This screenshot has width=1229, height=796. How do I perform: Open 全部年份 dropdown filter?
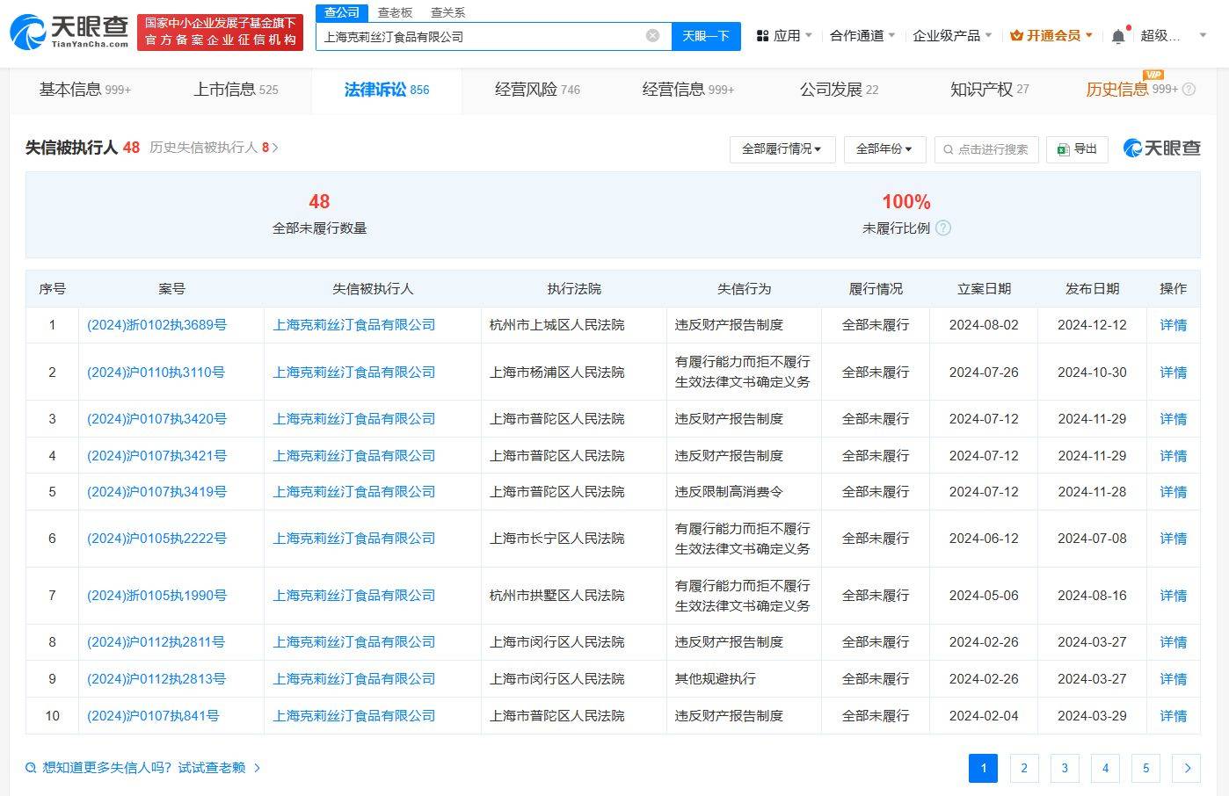point(884,149)
